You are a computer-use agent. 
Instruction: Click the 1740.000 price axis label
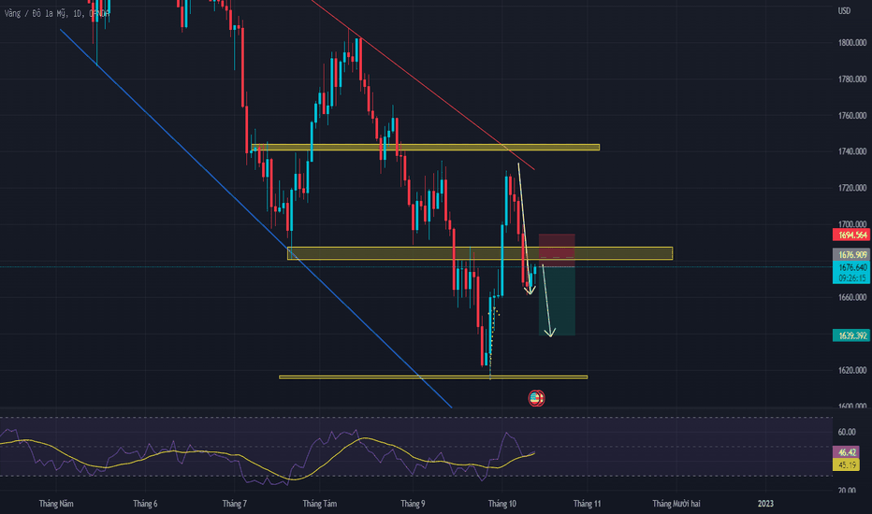click(x=852, y=151)
